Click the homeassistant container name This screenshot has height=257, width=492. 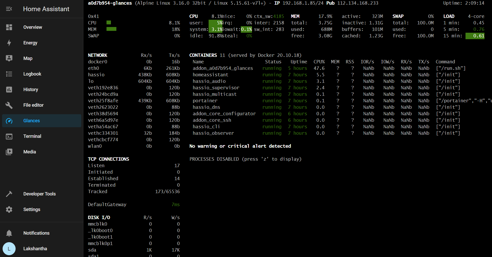(210, 75)
